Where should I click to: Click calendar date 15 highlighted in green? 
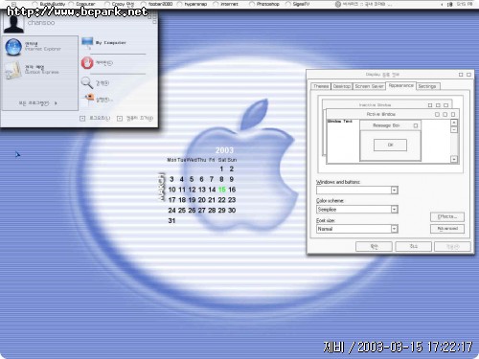(222, 190)
